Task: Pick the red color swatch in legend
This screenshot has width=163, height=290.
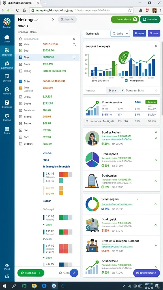Action: (x=61, y=174)
